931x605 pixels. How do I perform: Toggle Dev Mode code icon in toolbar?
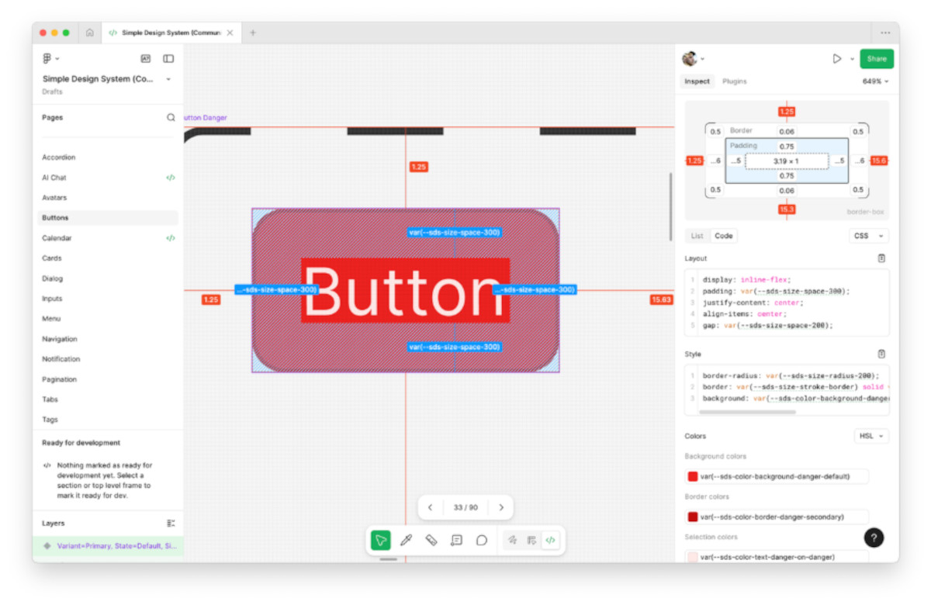[x=550, y=540]
